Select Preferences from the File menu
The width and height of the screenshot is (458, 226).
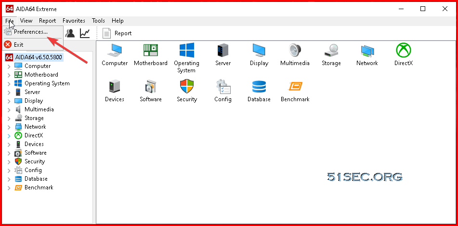[x=33, y=32]
